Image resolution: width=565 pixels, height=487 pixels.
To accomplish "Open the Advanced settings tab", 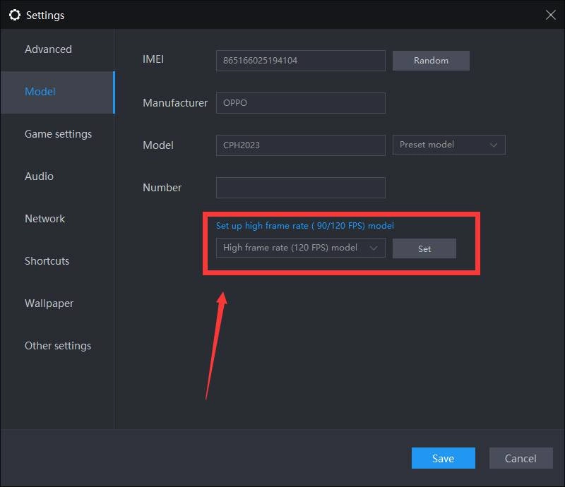I will [x=48, y=49].
